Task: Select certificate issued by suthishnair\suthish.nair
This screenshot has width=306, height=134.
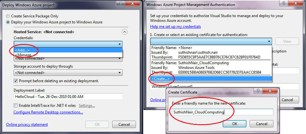Action: click(x=211, y=52)
